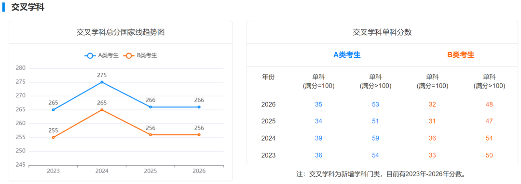Toggle the A类考生 series in chart legend
Image resolution: width=521 pixels, height=184 pixels.
pos(102,56)
